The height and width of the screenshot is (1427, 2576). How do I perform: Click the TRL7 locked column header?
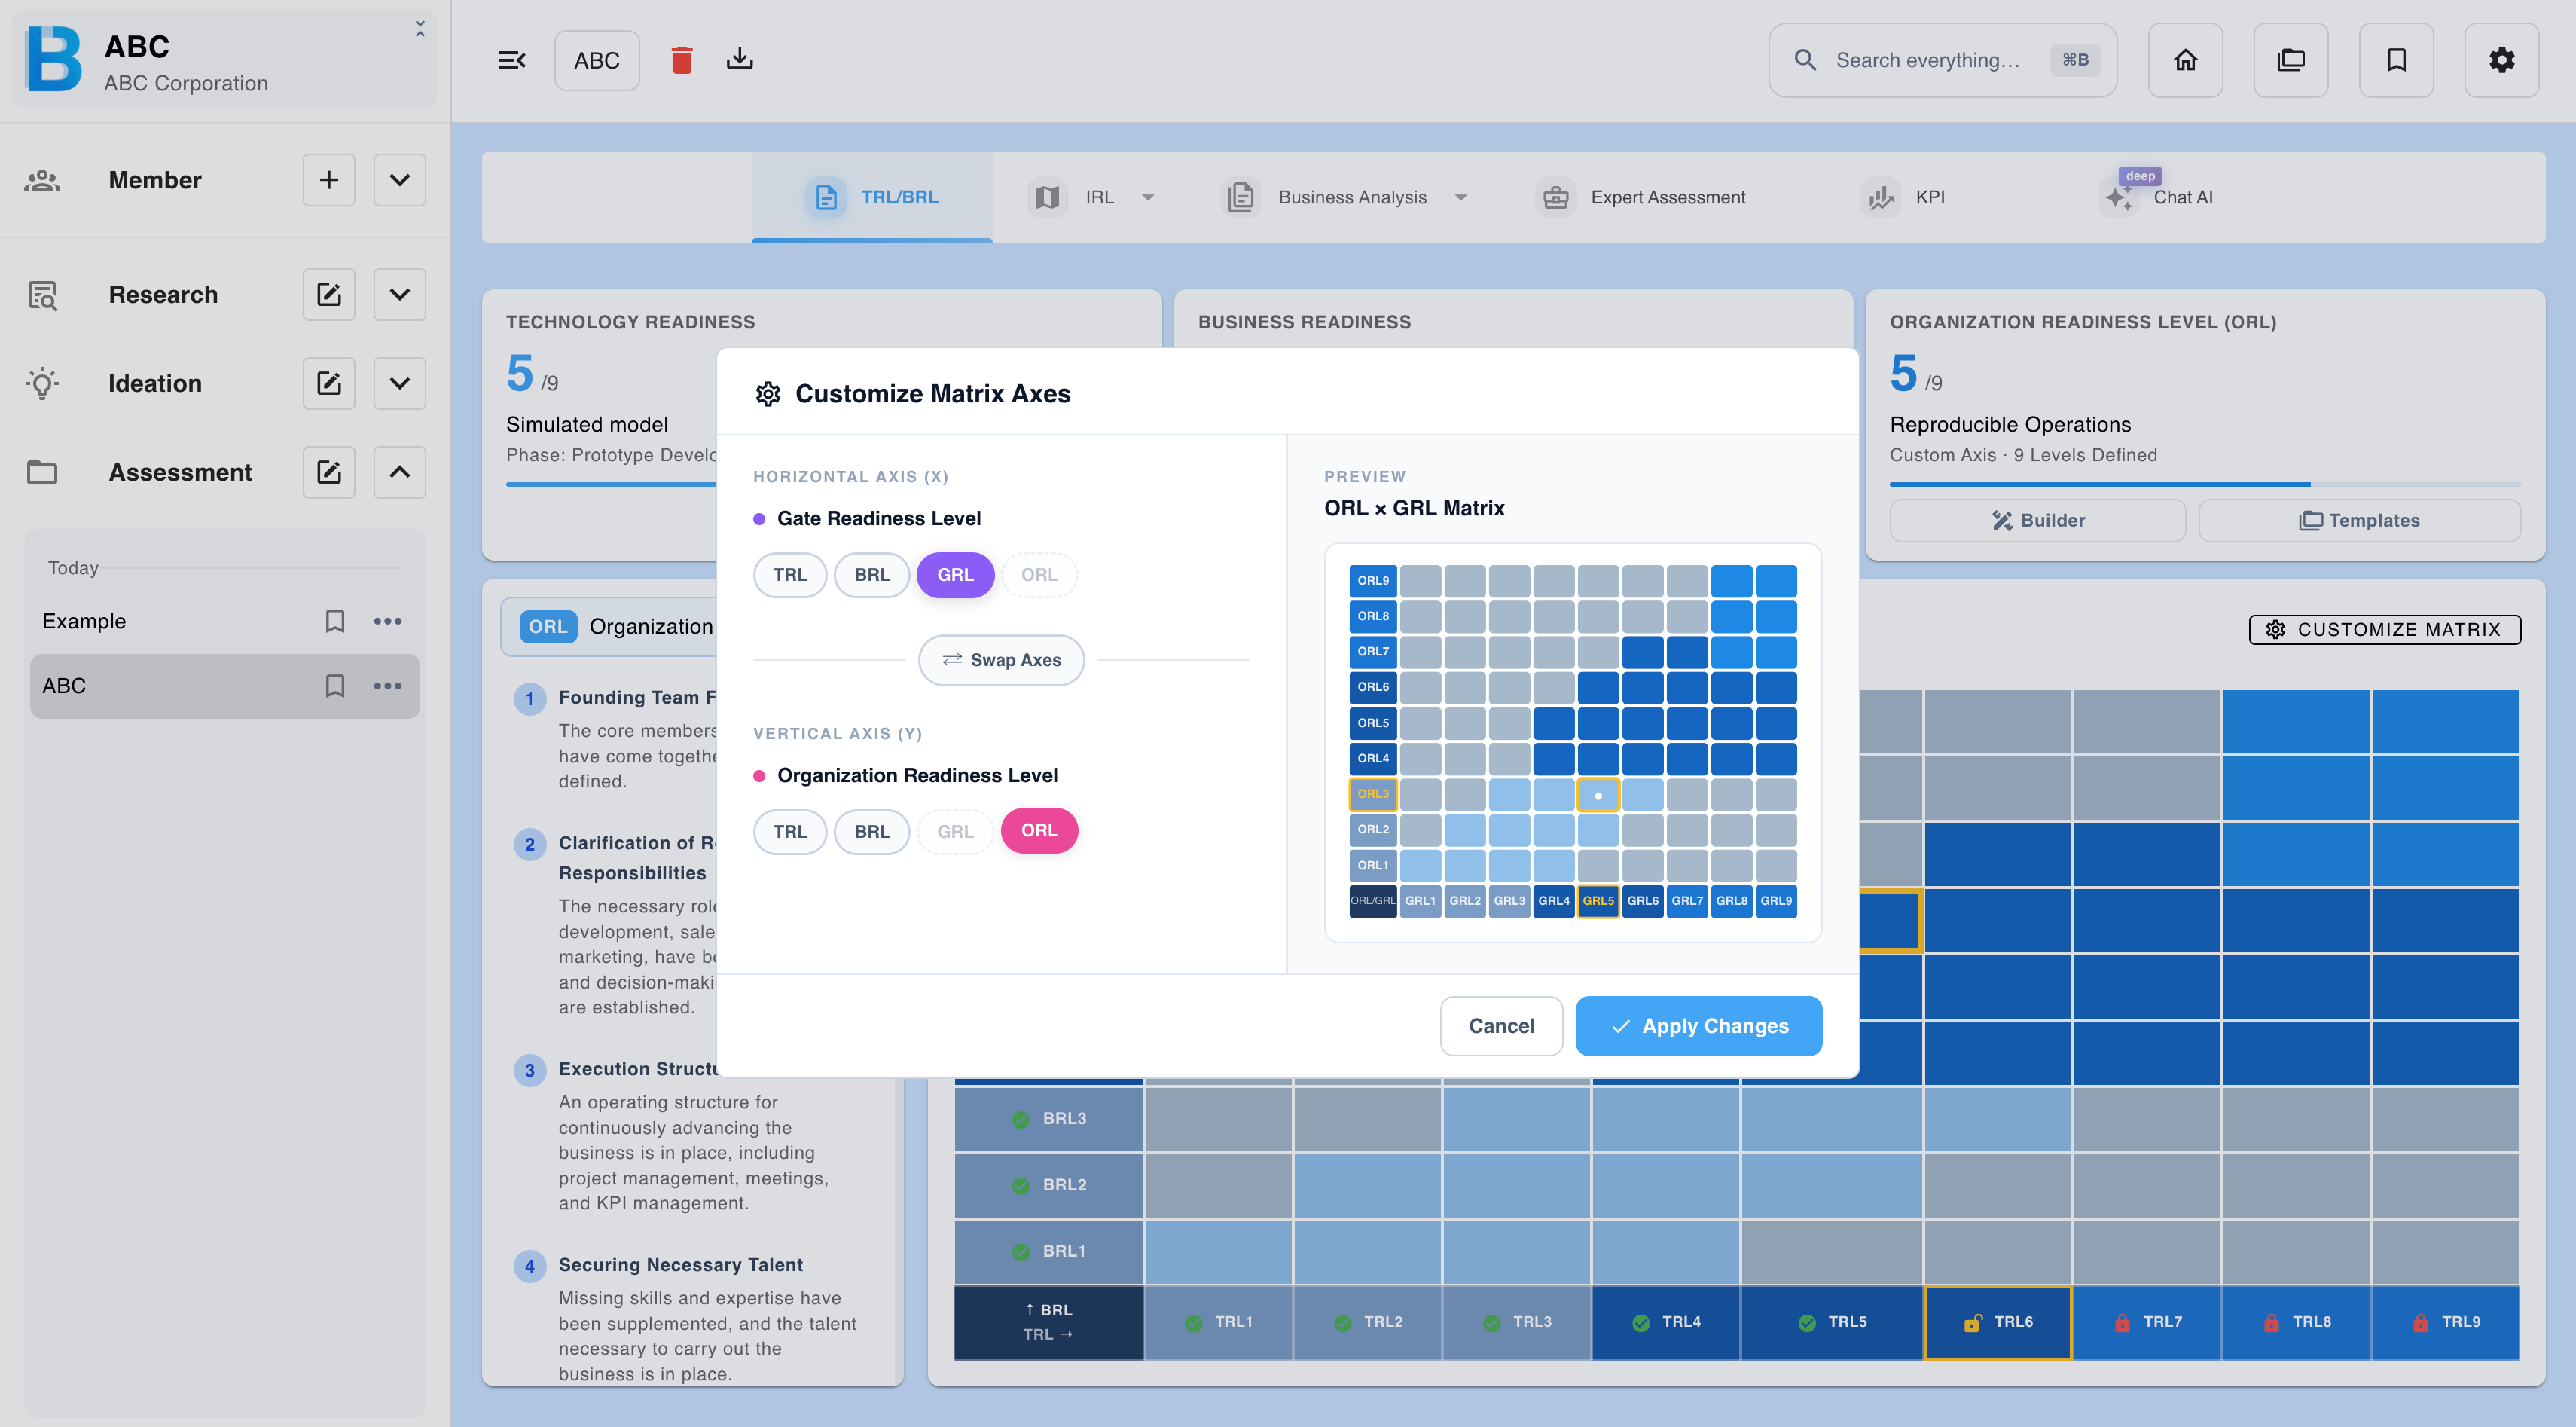click(x=2147, y=1322)
